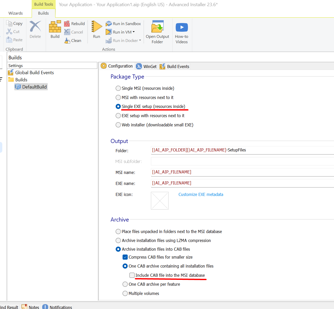Open the Builds ribbon tab
This screenshot has height=309, width=334.
(x=43, y=13)
